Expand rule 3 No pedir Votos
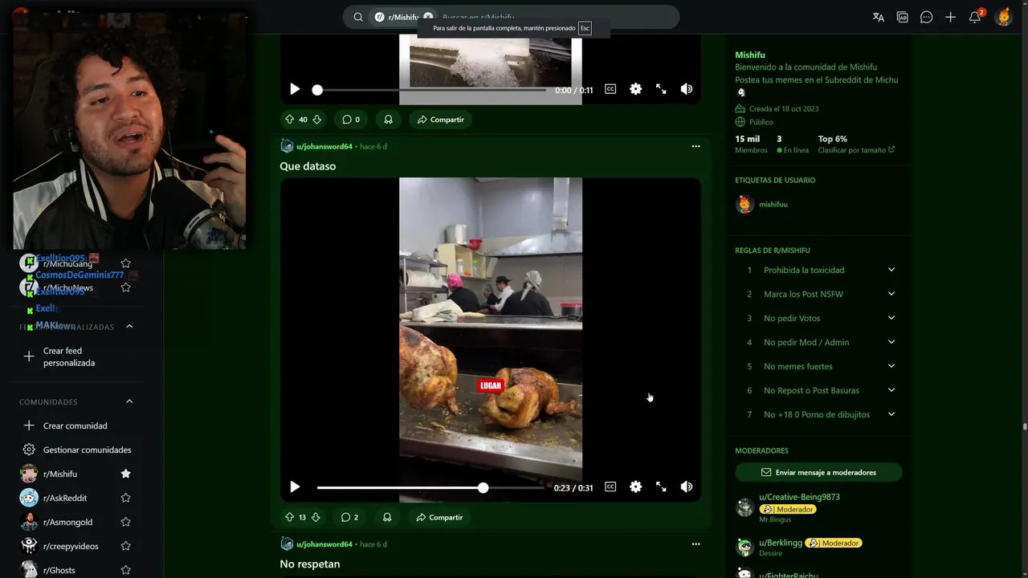This screenshot has width=1028, height=578. pyautogui.click(x=891, y=318)
